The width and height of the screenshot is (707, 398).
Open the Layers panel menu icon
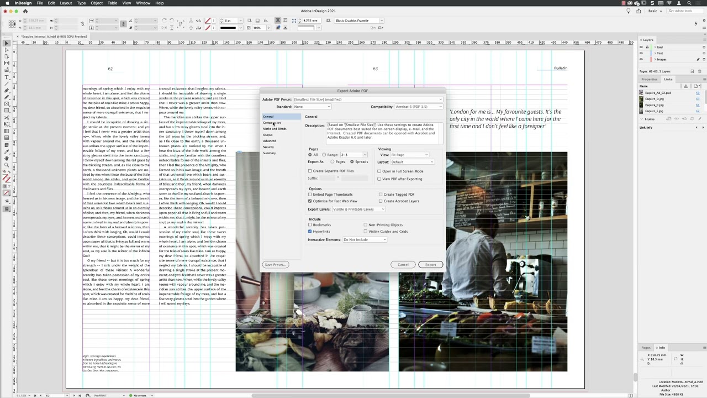point(704,40)
